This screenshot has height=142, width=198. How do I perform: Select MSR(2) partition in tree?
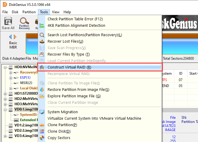click(26, 83)
